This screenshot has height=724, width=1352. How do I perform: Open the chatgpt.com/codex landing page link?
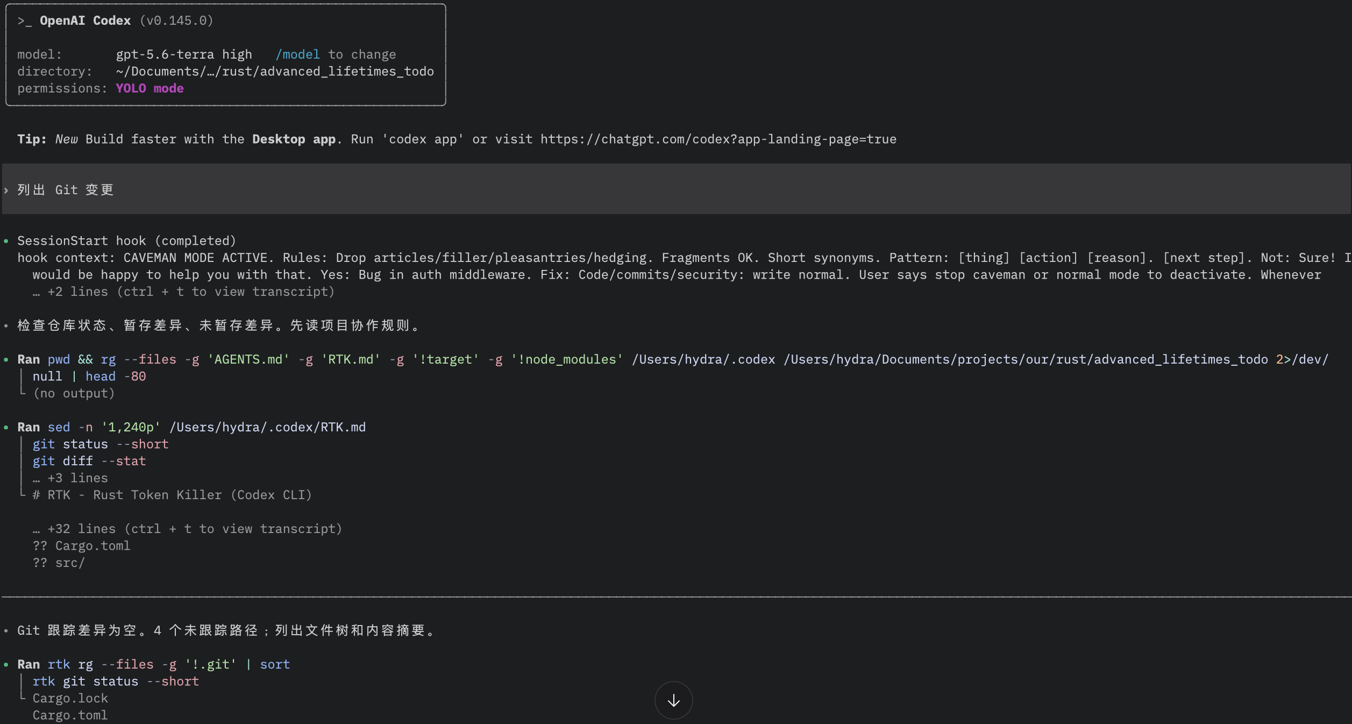coord(718,139)
